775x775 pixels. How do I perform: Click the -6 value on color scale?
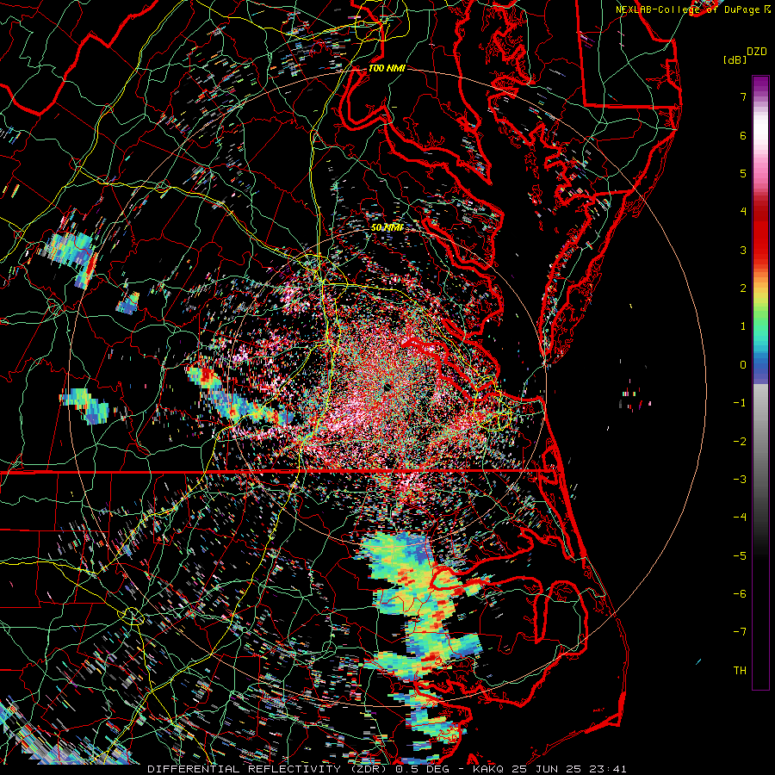(740, 594)
